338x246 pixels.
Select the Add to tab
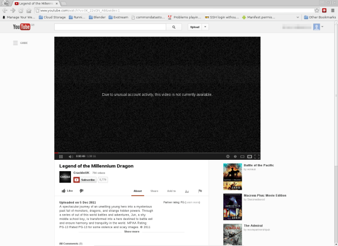coord(171,191)
